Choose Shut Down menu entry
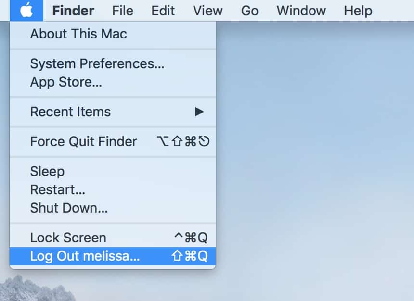Screen dimensions: 414x301 click(x=69, y=208)
